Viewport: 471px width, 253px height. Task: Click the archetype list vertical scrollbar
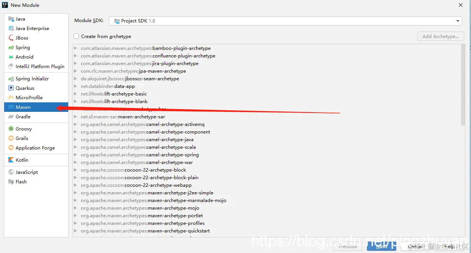463,85
